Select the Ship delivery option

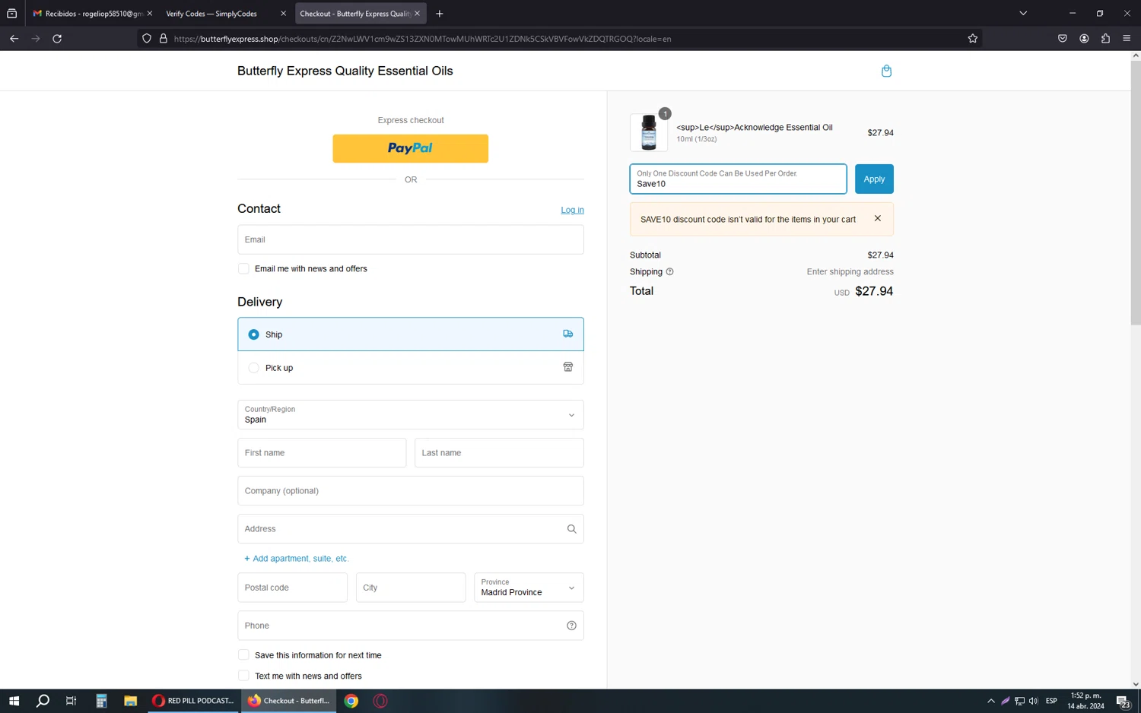pos(411,334)
